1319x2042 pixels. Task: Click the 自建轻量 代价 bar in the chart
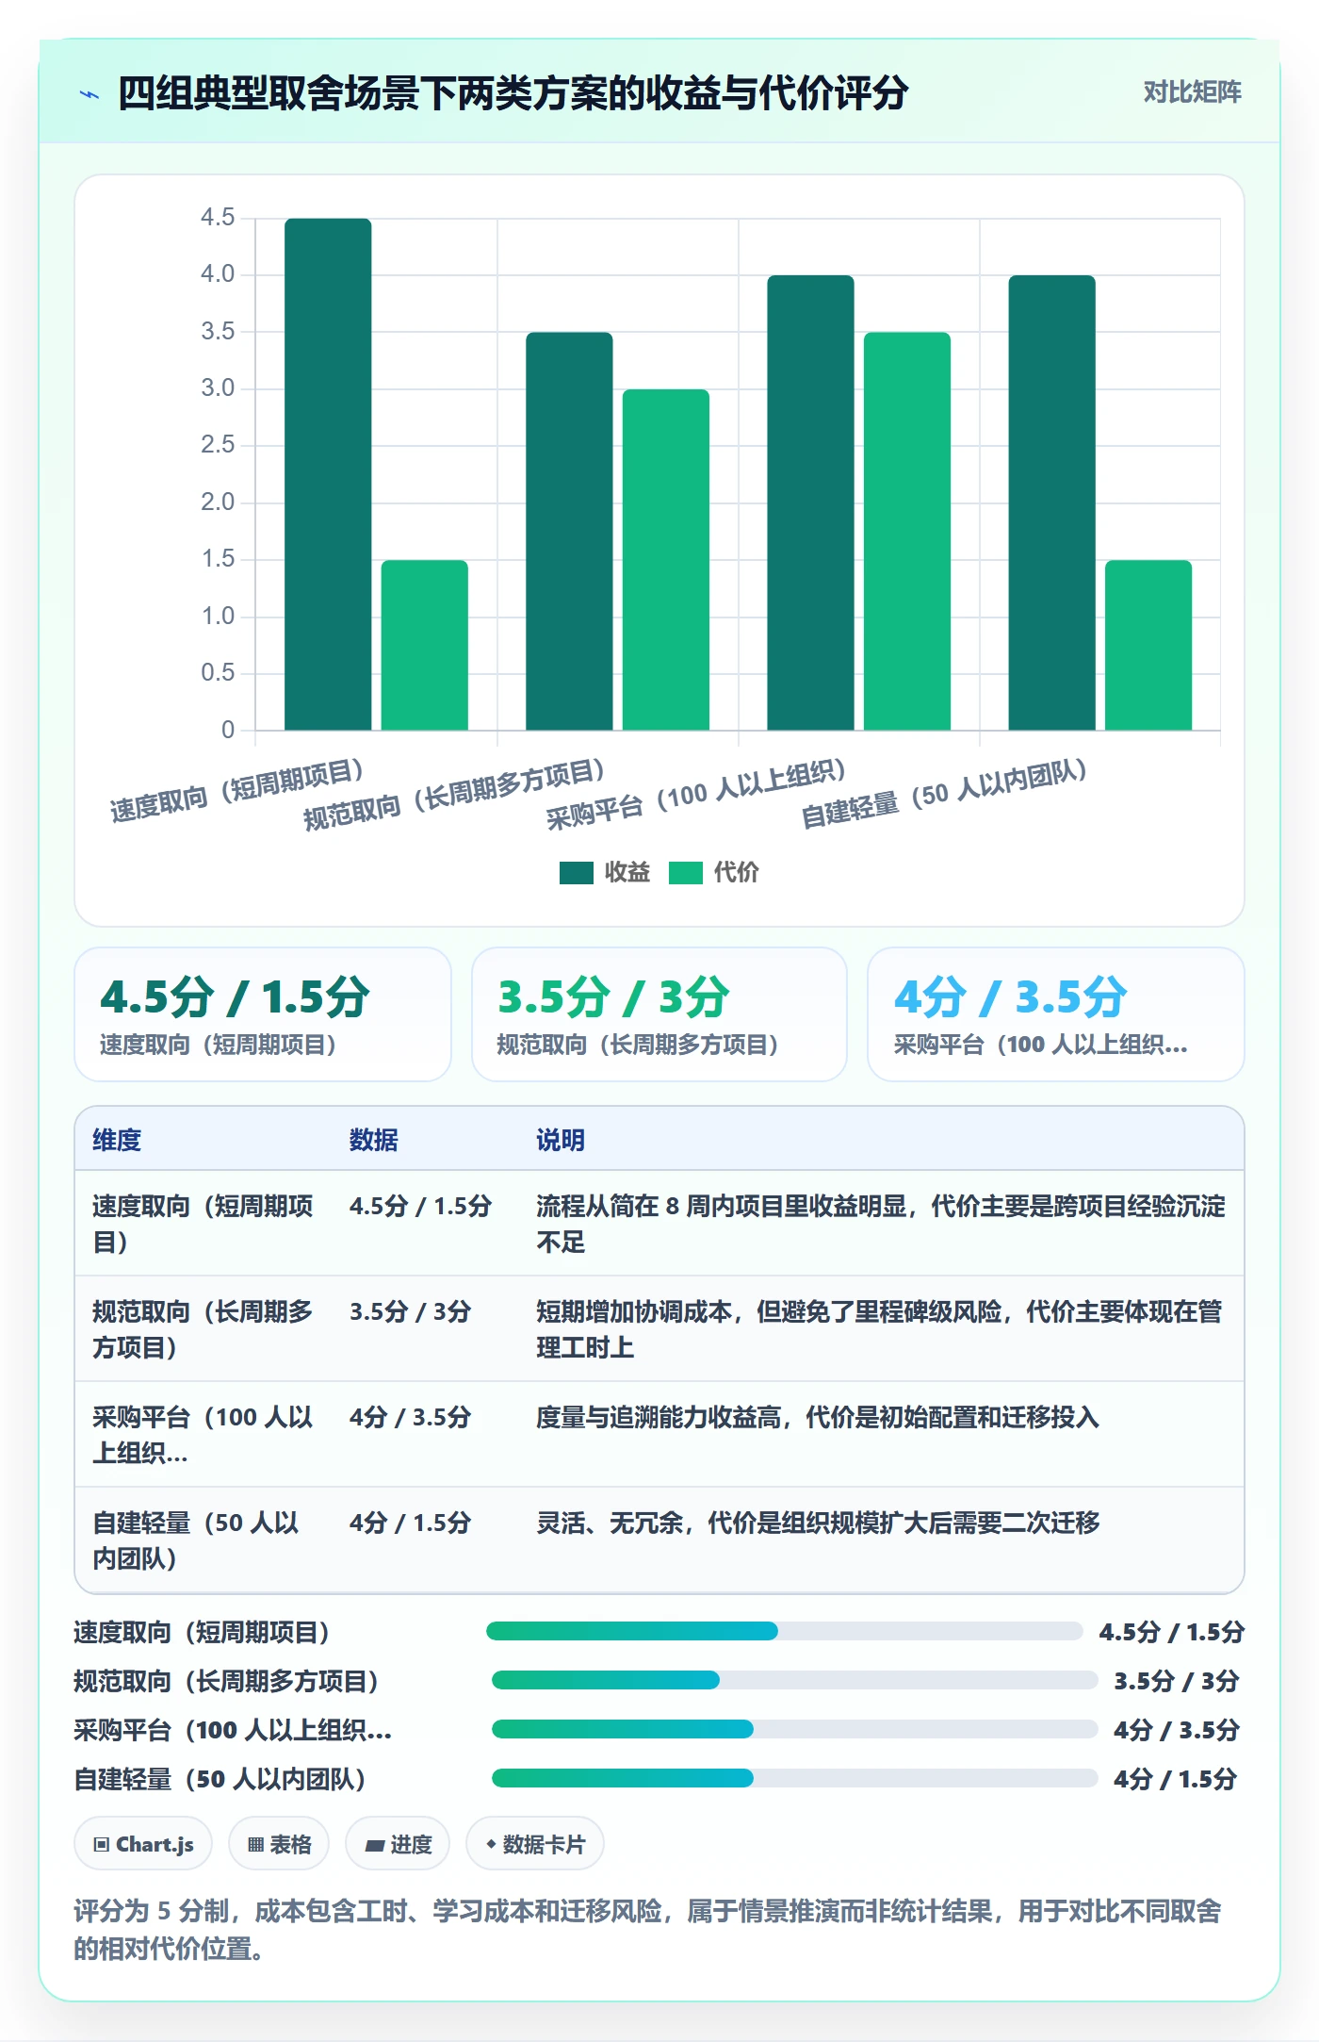tap(1148, 645)
